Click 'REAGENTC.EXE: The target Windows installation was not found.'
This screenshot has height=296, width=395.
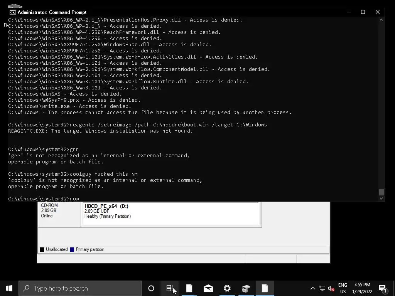(x=101, y=131)
